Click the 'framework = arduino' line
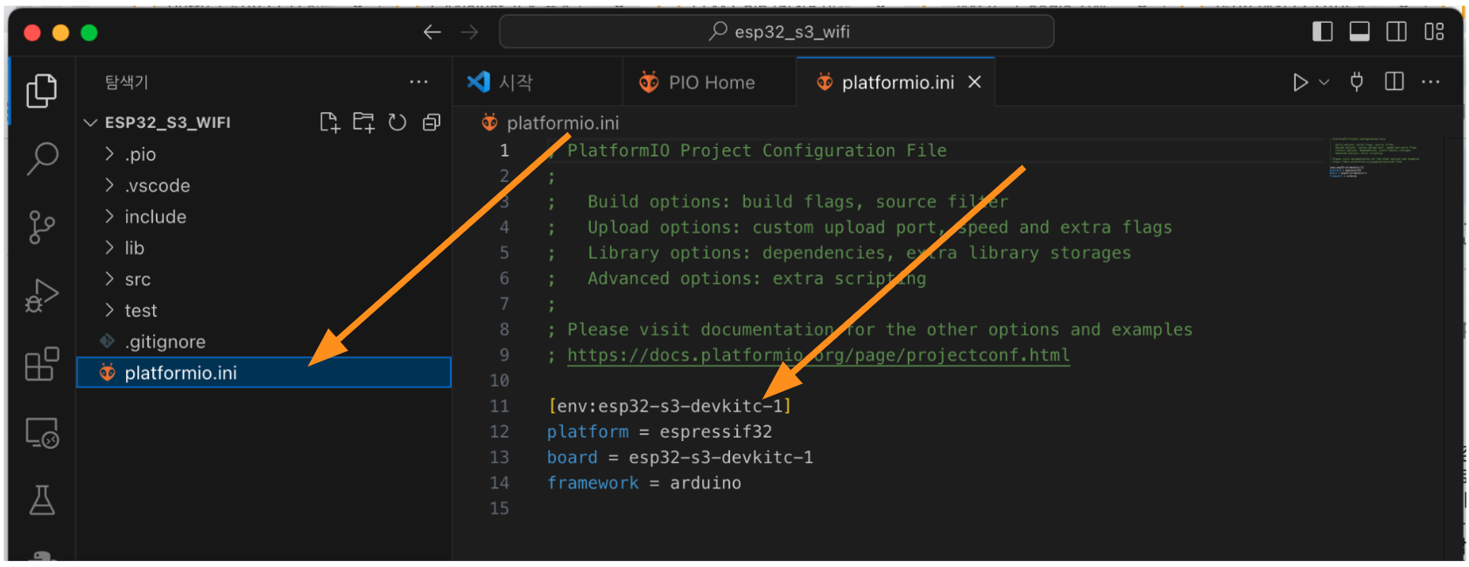Screen dimensions: 1469x567 643,483
